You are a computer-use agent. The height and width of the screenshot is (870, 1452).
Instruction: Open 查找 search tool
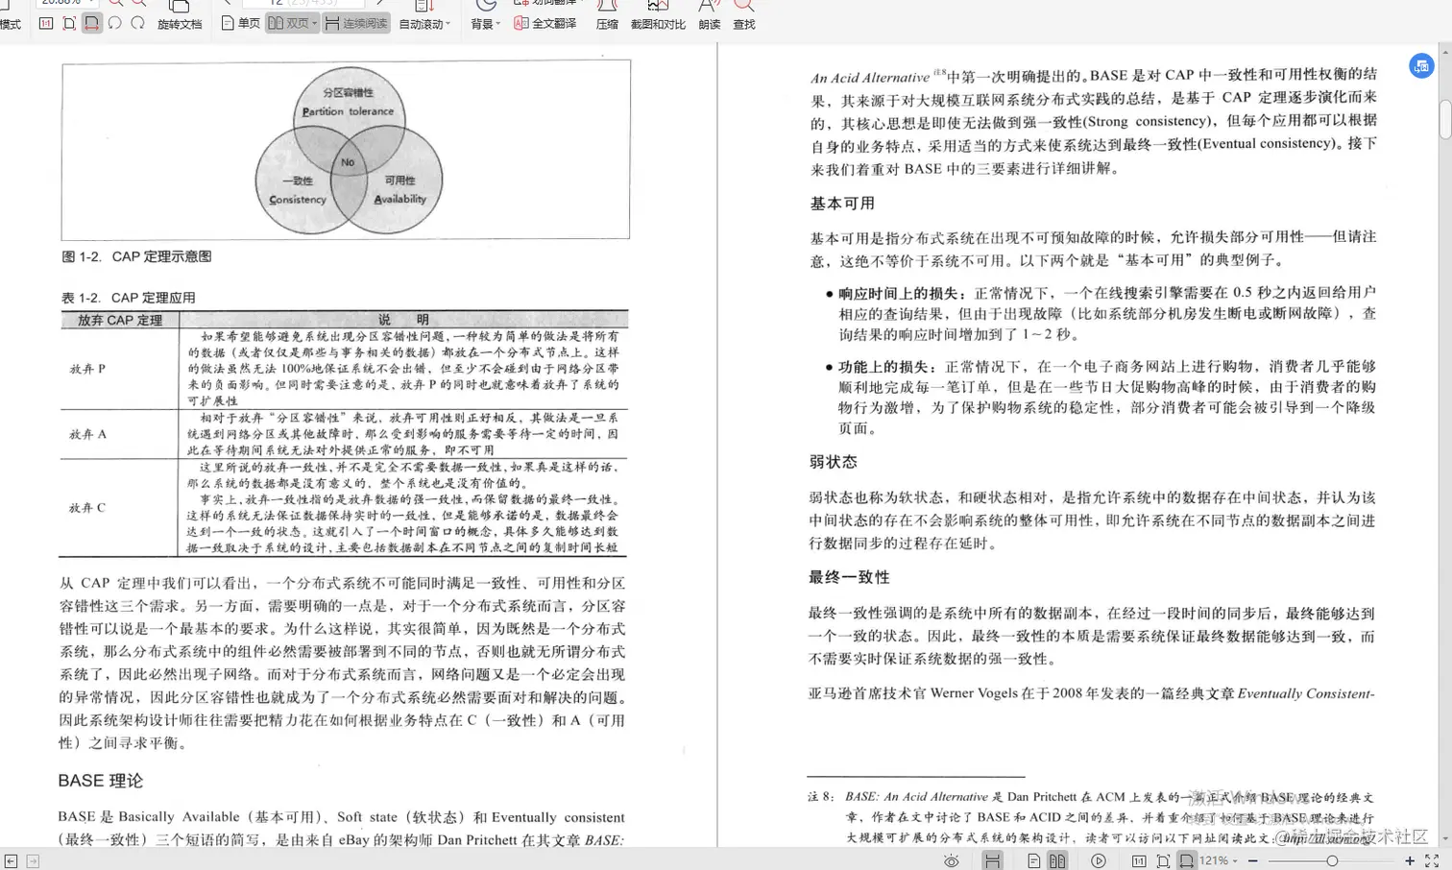click(x=744, y=17)
